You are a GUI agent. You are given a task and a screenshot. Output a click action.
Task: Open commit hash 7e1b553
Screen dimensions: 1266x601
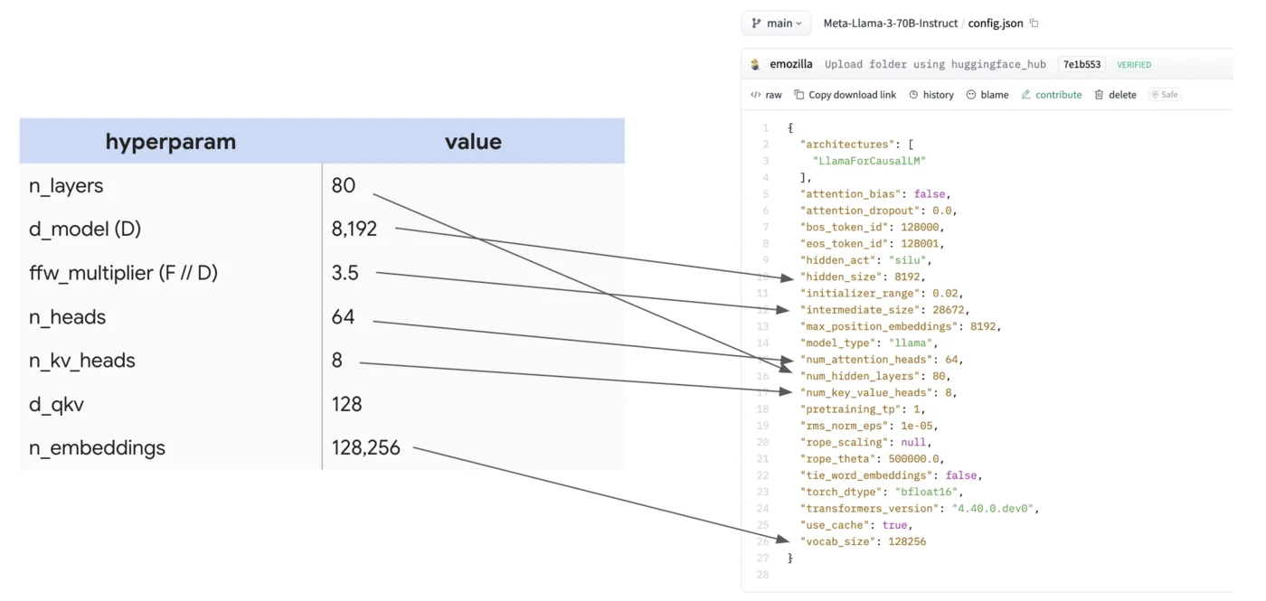(x=1082, y=65)
